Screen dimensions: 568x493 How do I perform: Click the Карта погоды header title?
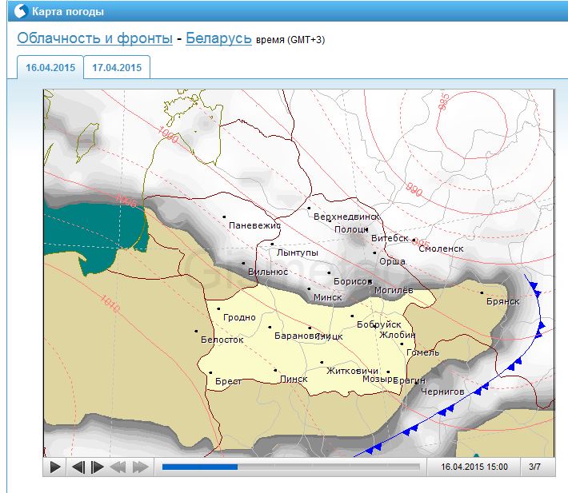tap(68, 11)
